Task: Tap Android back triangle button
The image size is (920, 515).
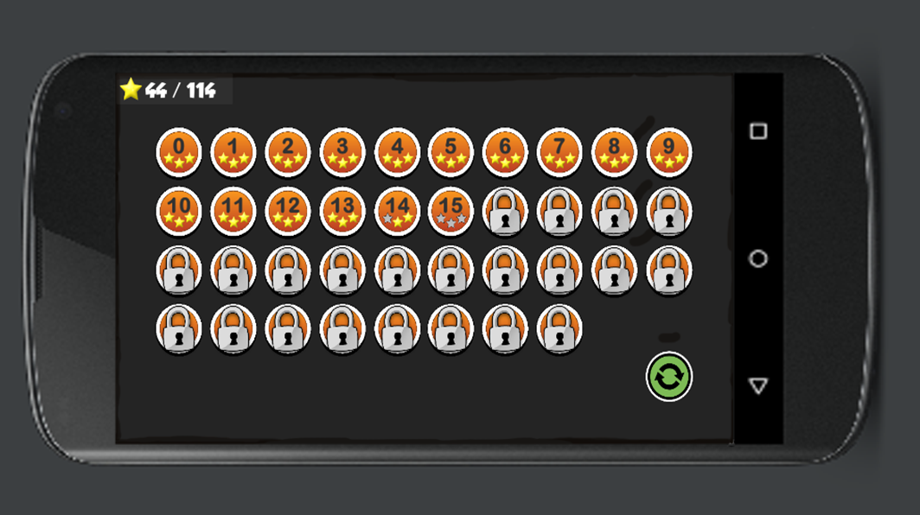Action: coord(758,385)
